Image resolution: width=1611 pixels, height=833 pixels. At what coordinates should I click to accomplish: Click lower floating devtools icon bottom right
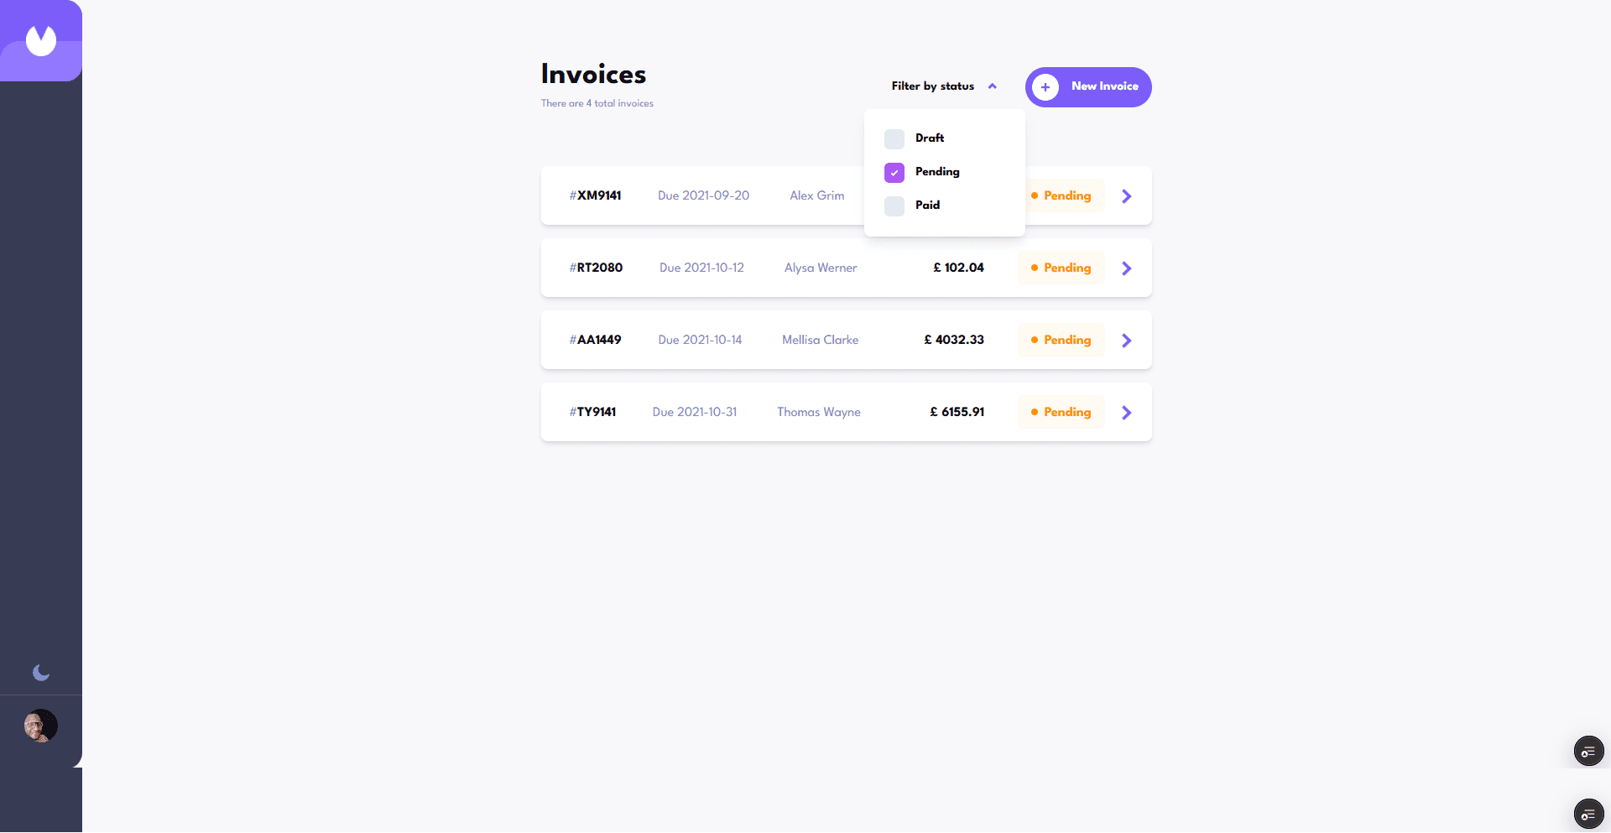click(x=1588, y=815)
